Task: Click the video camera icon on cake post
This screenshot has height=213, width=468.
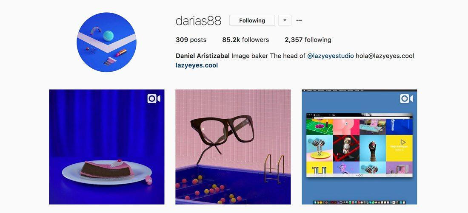Action: tap(154, 99)
